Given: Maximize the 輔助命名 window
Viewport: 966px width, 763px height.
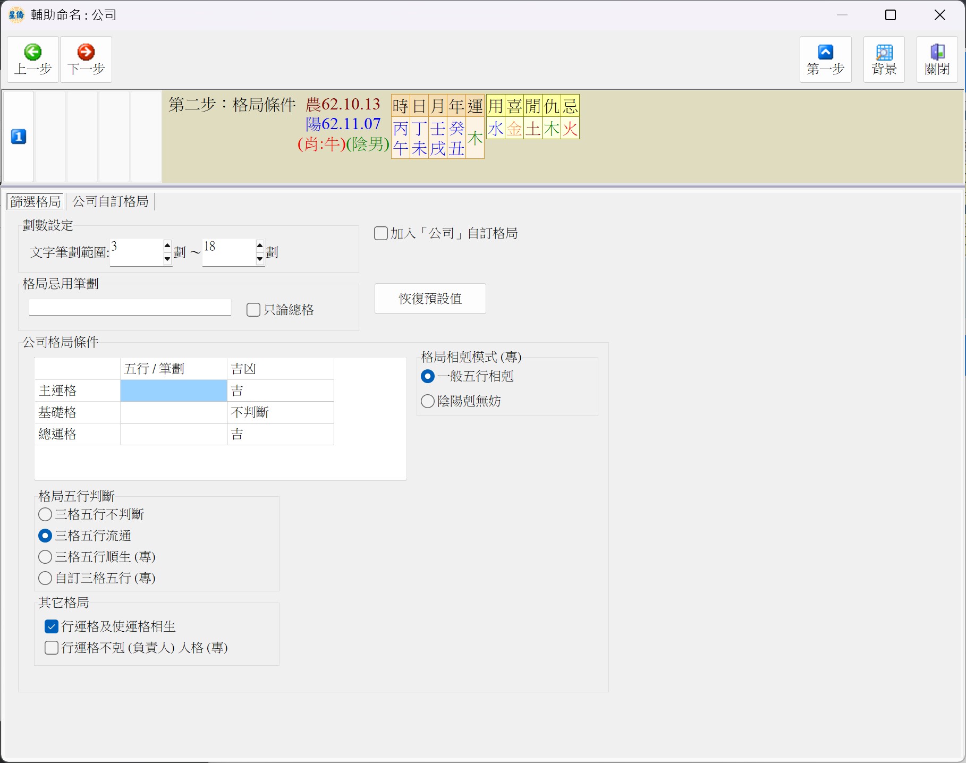Looking at the screenshot, I should pyautogui.click(x=891, y=15).
